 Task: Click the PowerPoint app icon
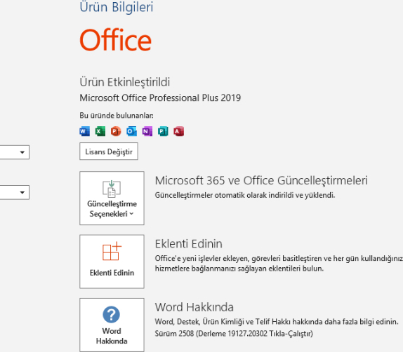pyautogui.click(x=116, y=131)
